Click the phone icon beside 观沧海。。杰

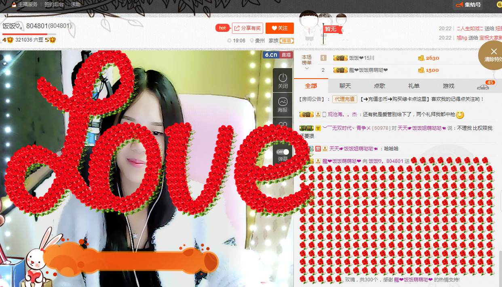pos(324,114)
